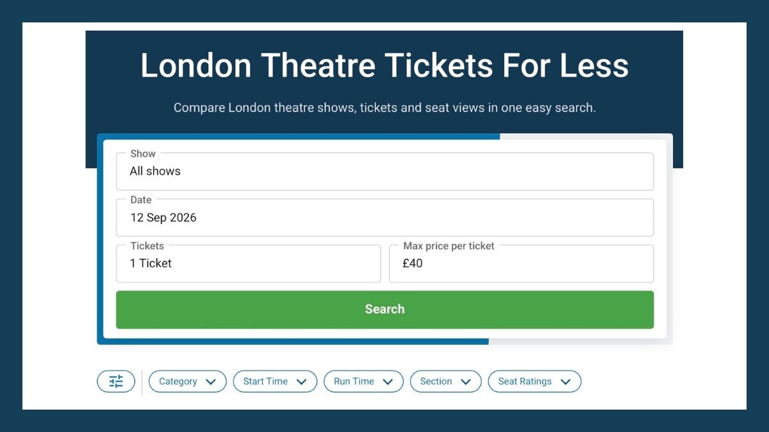
Task: Click the chevron arrow beside Start Time
Action: pyautogui.click(x=301, y=381)
